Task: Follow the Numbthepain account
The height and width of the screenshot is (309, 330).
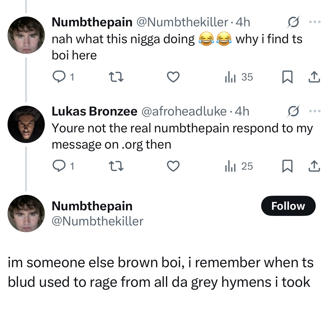Action: pos(288,206)
